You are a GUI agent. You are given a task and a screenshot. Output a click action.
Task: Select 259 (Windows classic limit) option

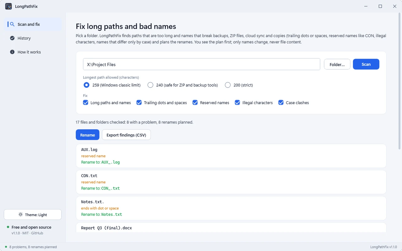tap(112, 85)
